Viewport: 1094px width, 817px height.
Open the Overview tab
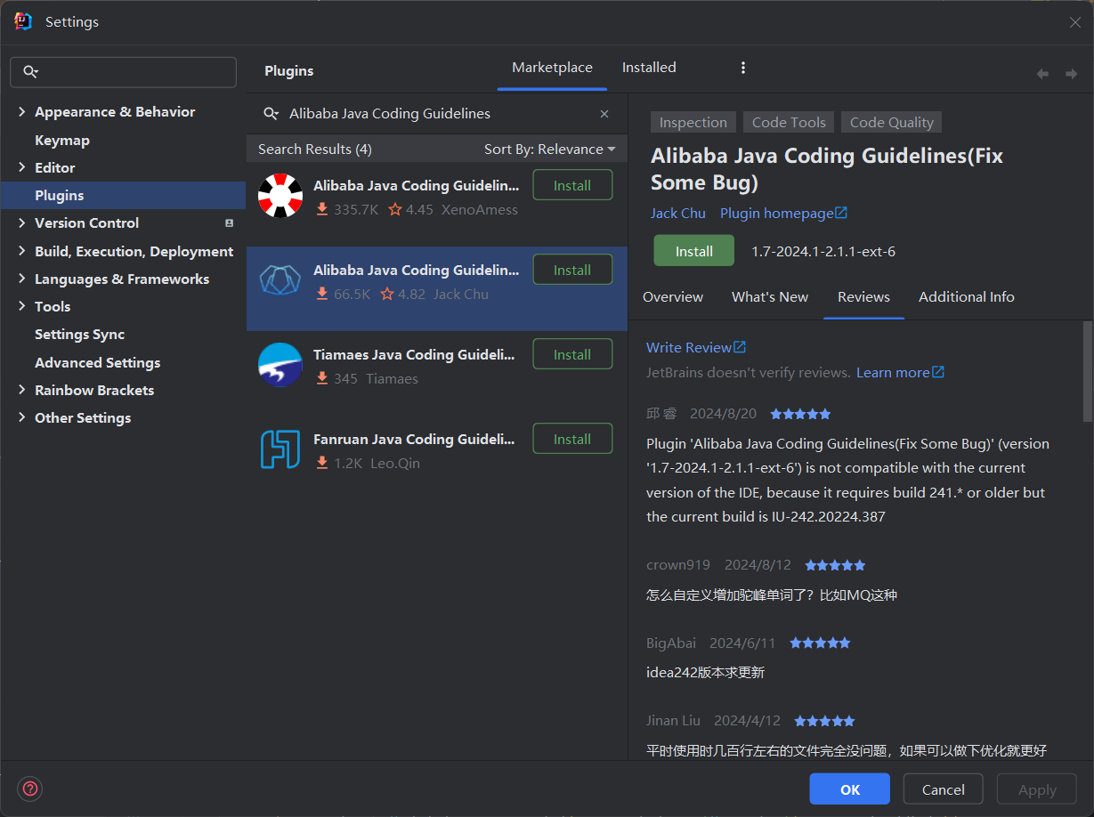pyautogui.click(x=673, y=297)
